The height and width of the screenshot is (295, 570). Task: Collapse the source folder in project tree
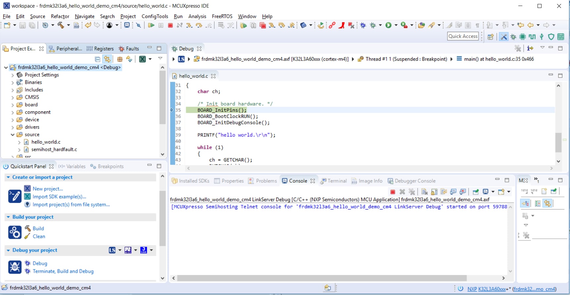point(13,135)
